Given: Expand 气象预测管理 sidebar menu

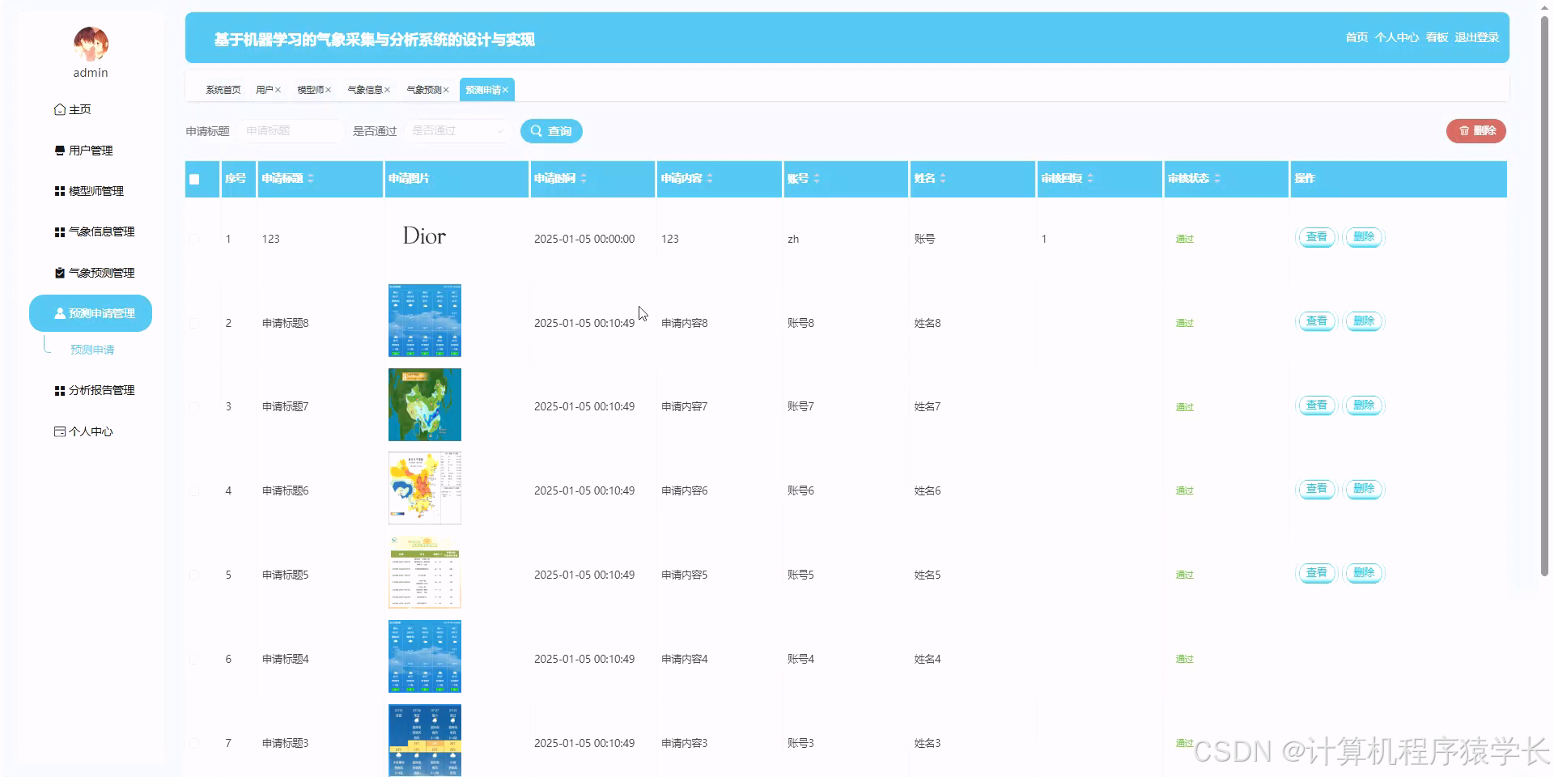Looking at the screenshot, I should coord(91,273).
